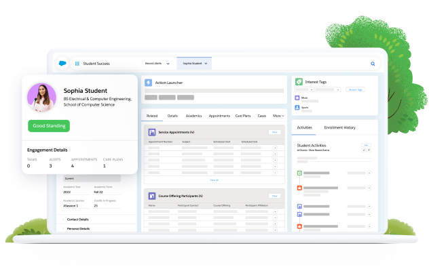This screenshot has height=273, width=429.
Task: Click the Current academic term bar
Action: (x=92, y=179)
